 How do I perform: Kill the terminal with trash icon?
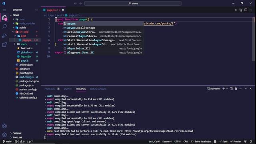(236, 89)
